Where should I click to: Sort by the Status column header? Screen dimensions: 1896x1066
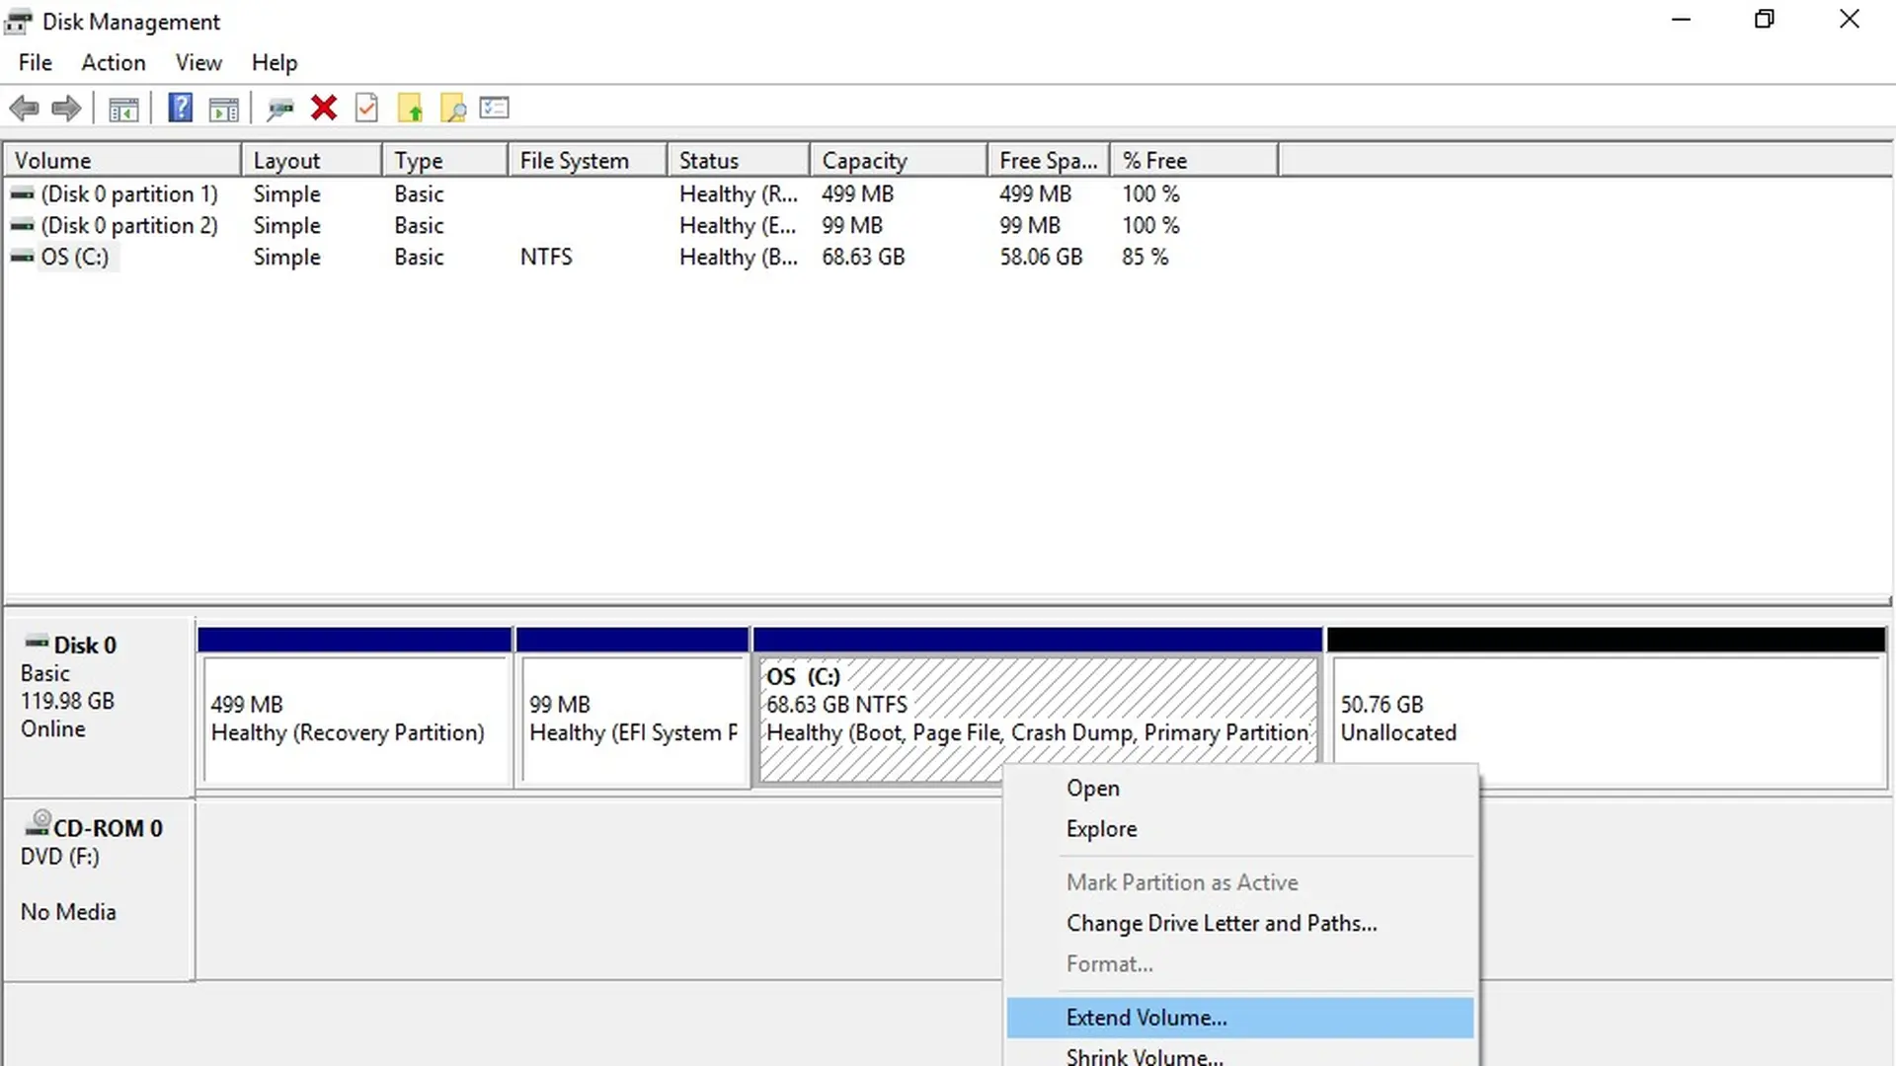point(739,160)
